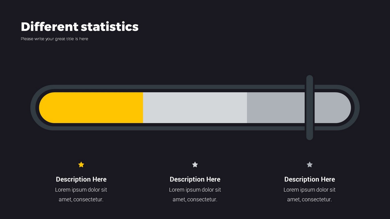Select the yellow progress bar segment
The image size is (390, 219).
tap(91, 108)
